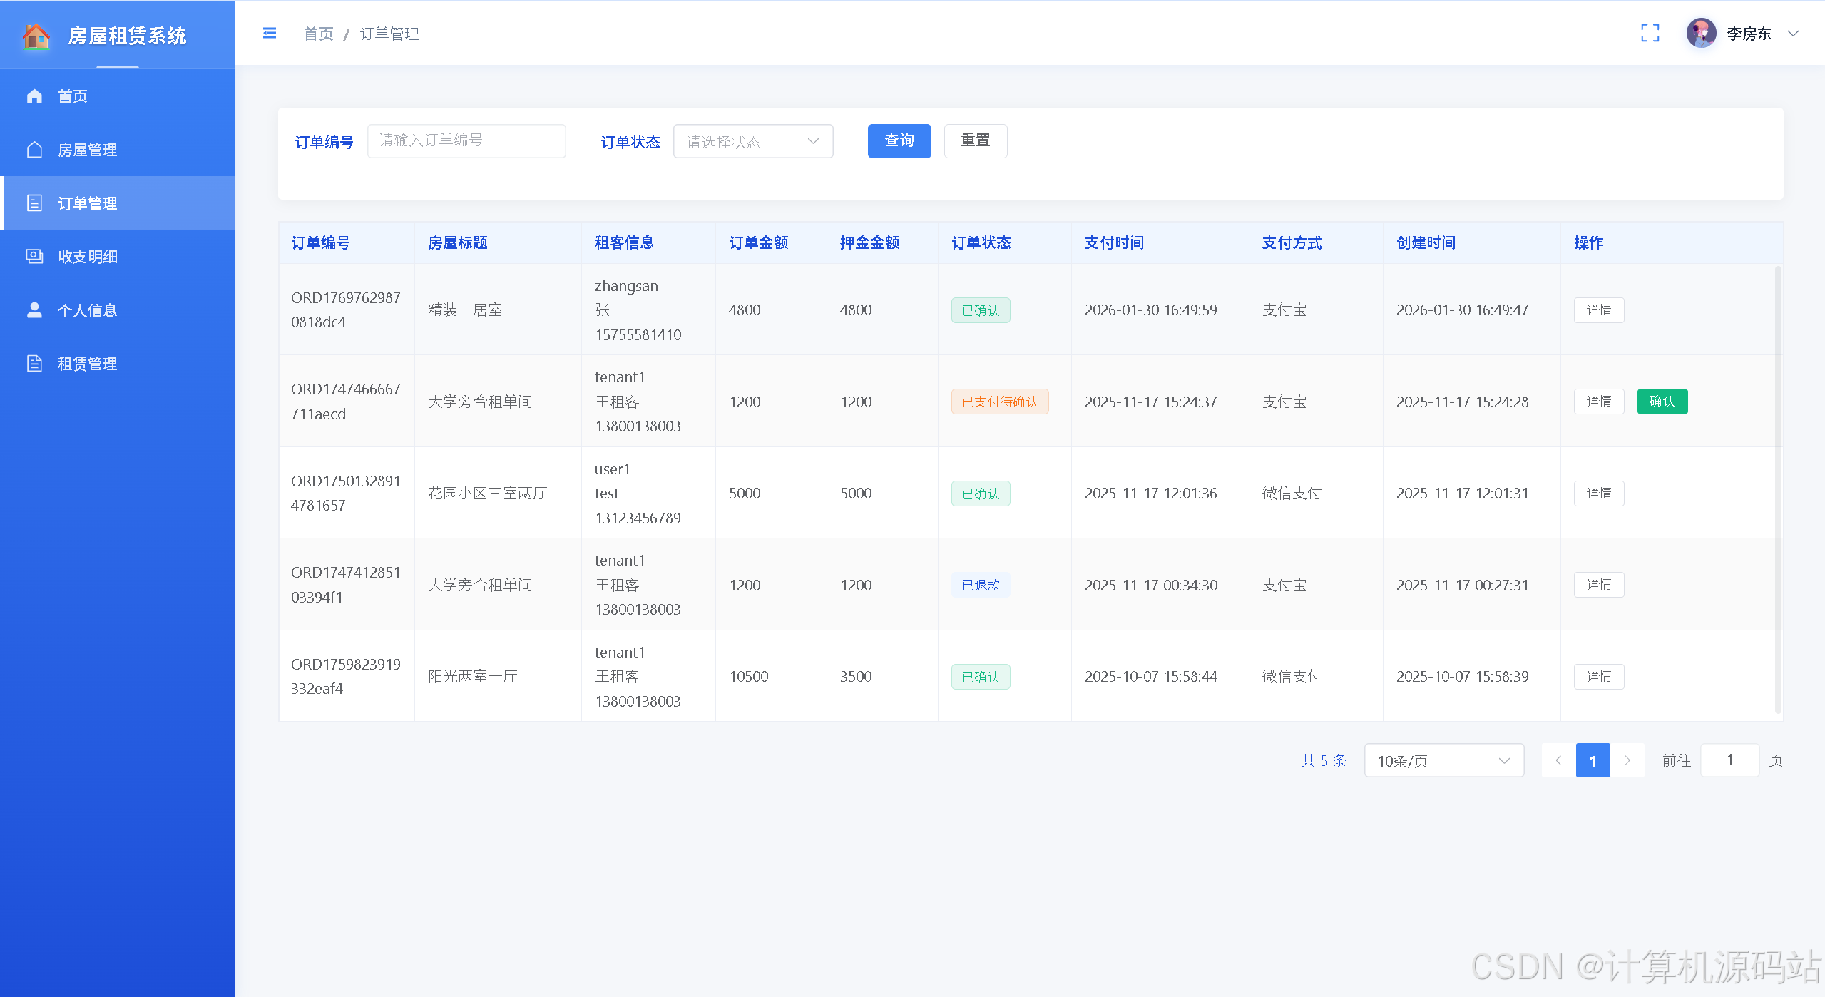Click the 李房东 user avatar
Image resolution: width=1825 pixels, height=997 pixels.
coord(1701,34)
